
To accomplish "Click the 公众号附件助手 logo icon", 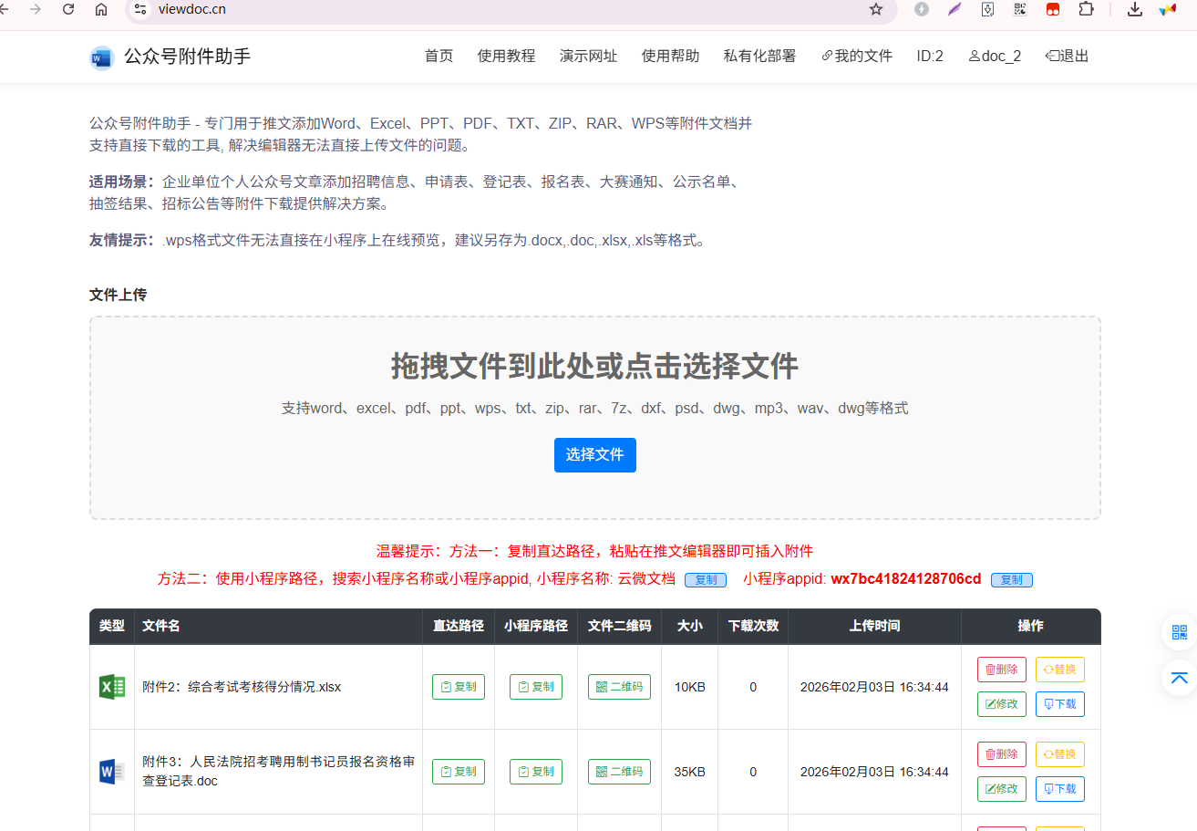I will [x=101, y=57].
